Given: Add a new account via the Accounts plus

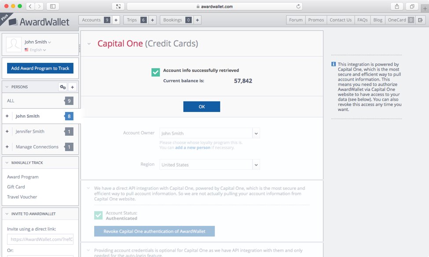Looking at the screenshot, I should point(116,20).
